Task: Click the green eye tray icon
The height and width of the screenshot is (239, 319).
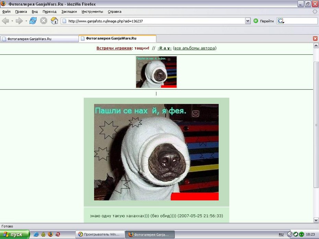Action: tap(302, 234)
